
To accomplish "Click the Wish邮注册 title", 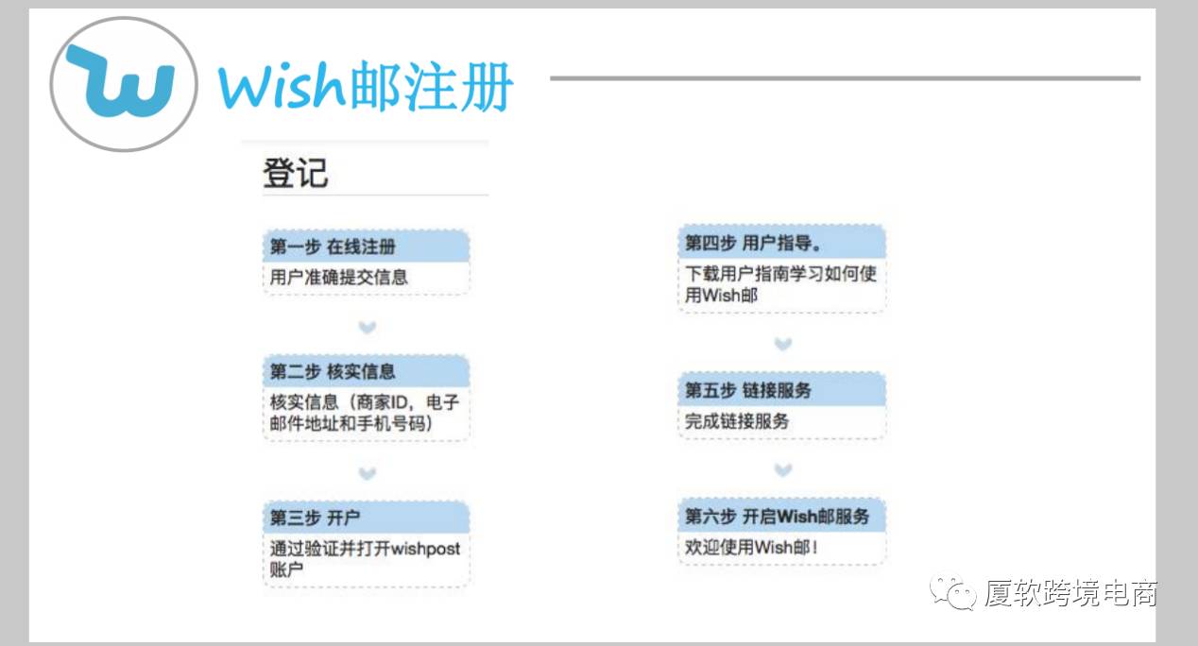I will pos(366,86).
